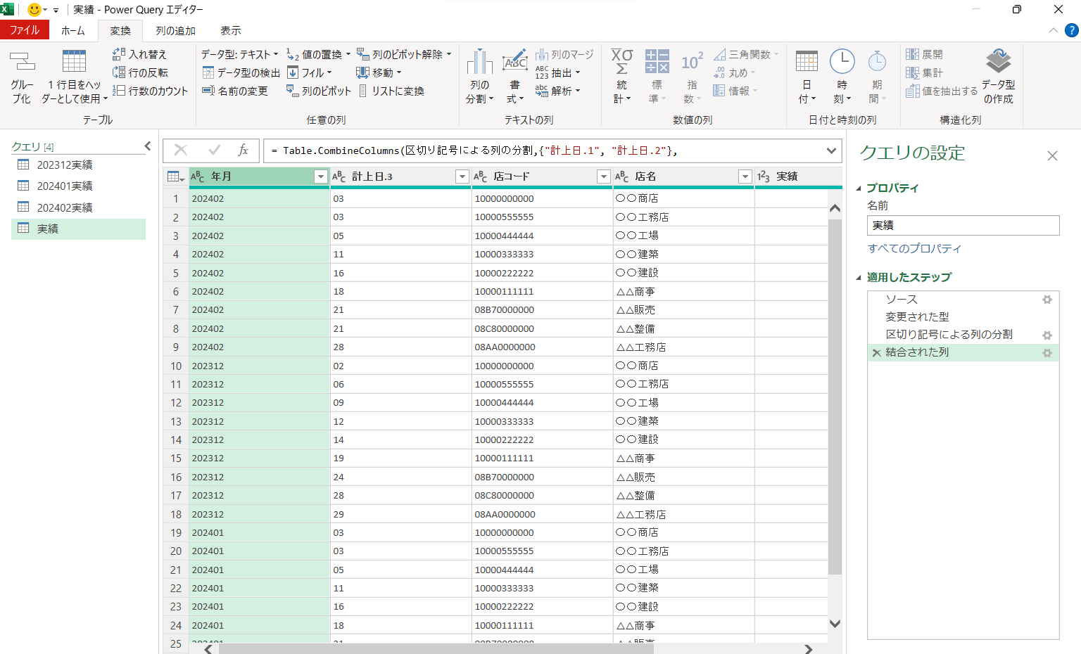Image resolution: width=1081 pixels, height=654 pixels.
Task: Open Date (日付) column tool
Action: [807, 77]
